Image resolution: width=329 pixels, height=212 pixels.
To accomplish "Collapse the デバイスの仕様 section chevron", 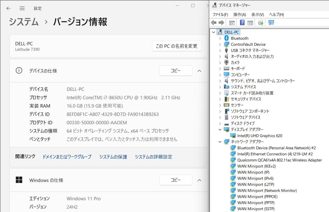I will [x=199, y=71].
